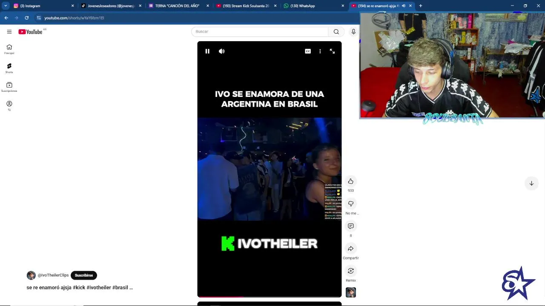Click the #ivotheiler hashtag link
The width and height of the screenshot is (545, 306).
(x=99, y=288)
